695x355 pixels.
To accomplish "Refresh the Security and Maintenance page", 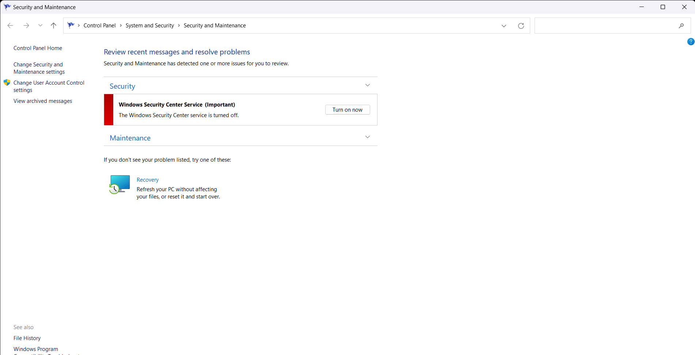I will click(x=521, y=26).
